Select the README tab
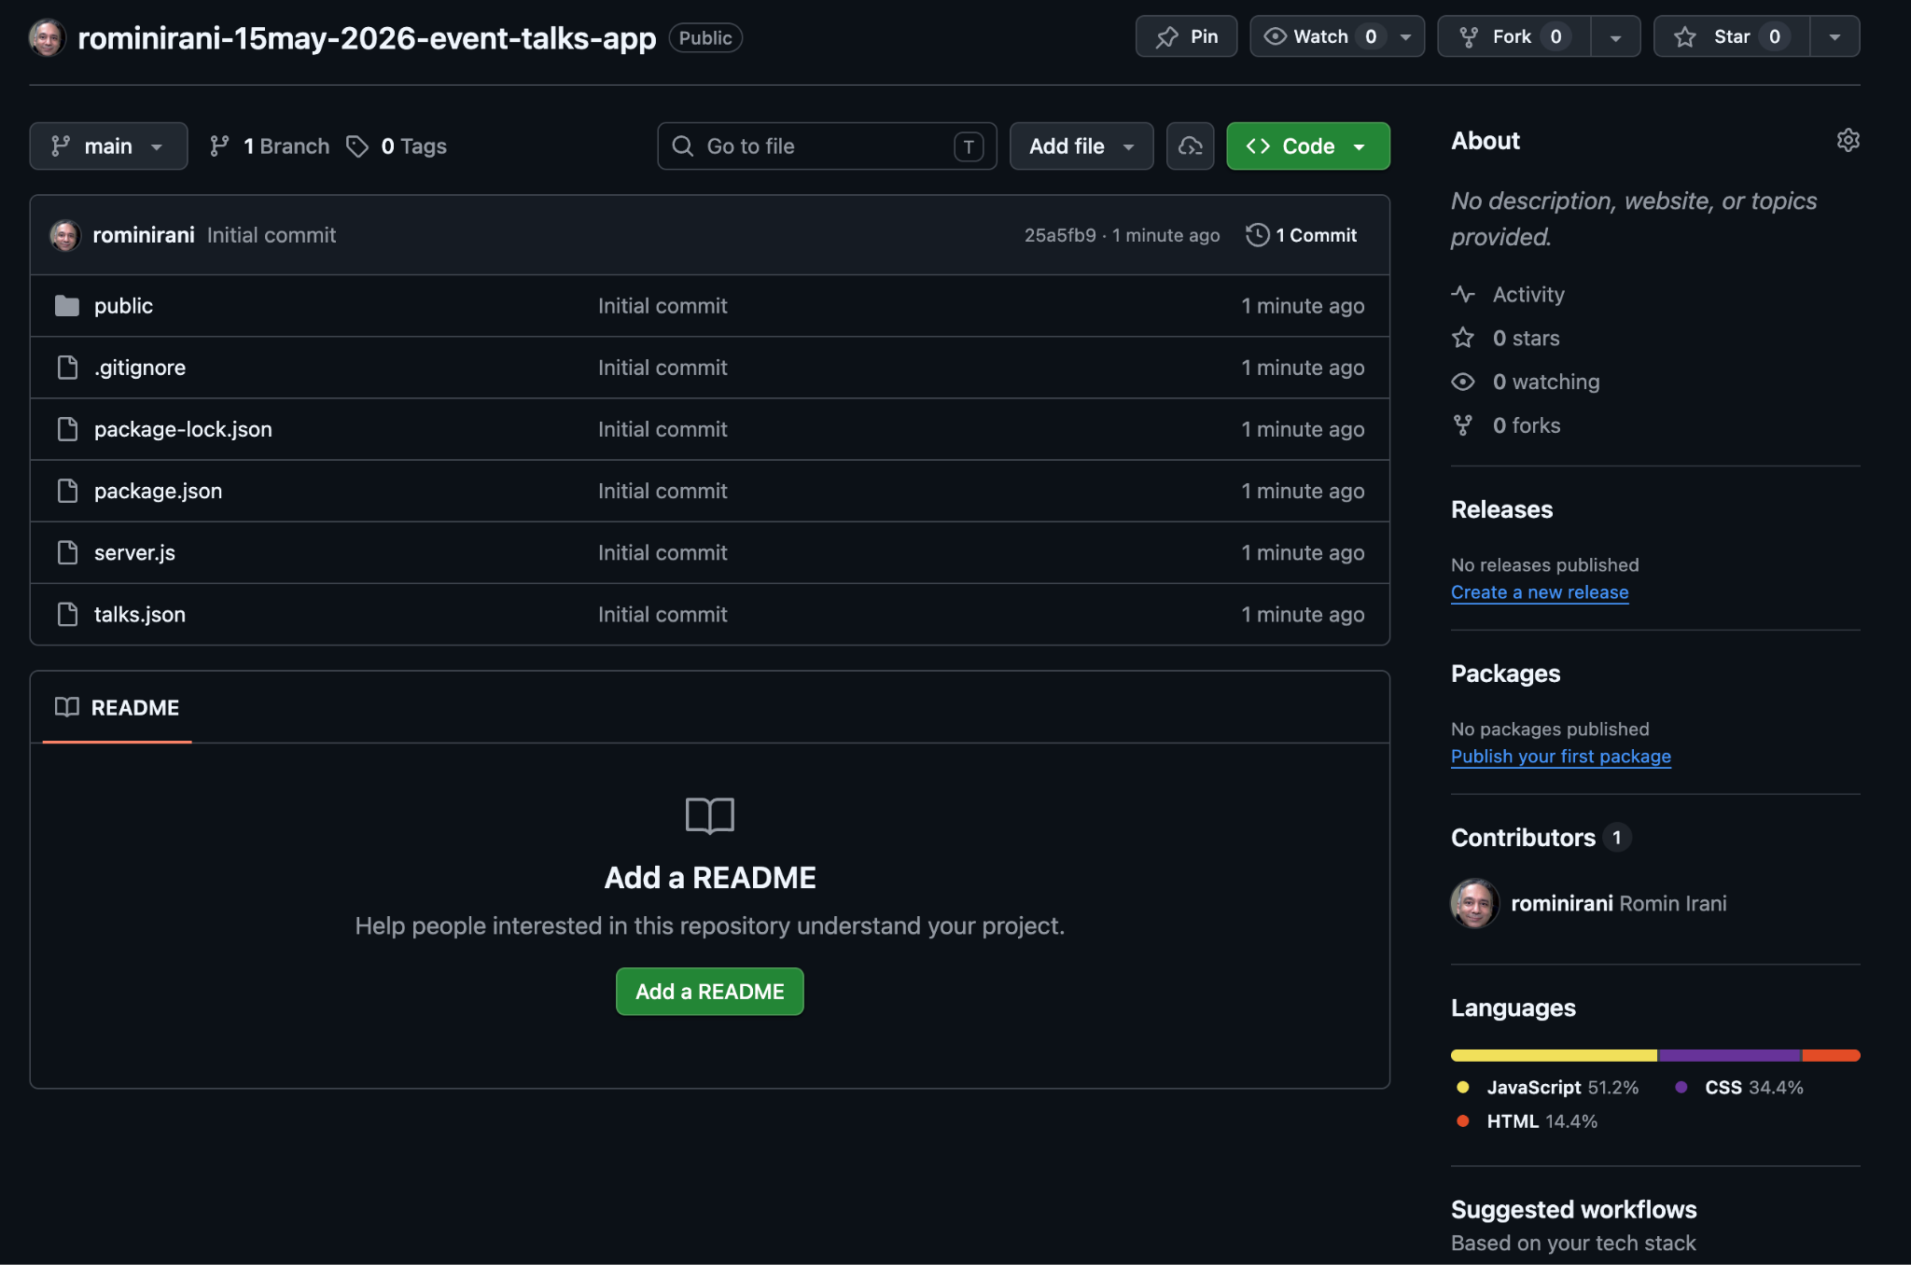 [118, 707]
